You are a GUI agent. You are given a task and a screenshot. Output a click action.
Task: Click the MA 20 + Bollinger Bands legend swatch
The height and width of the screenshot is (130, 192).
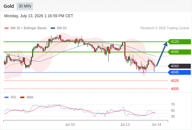coord(7,28)
